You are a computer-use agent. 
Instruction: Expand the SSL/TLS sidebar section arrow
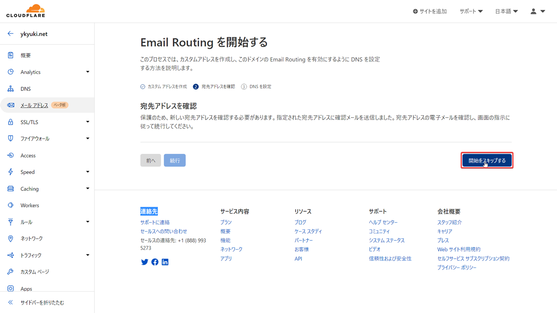pos(87,122)
